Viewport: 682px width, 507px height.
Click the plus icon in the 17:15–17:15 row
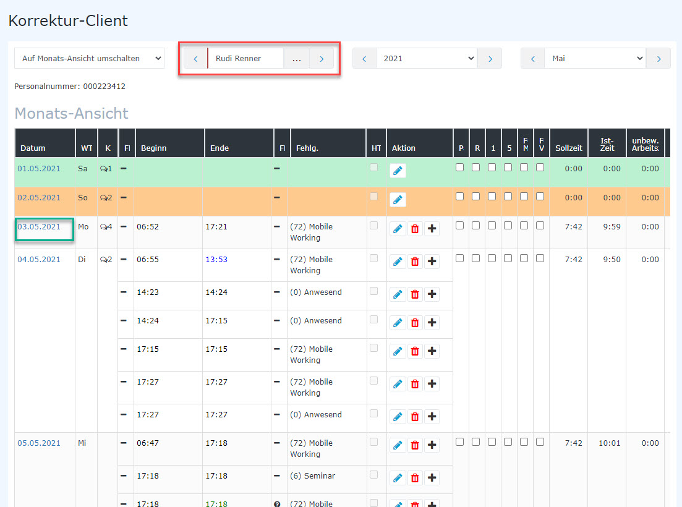[432, 351]
